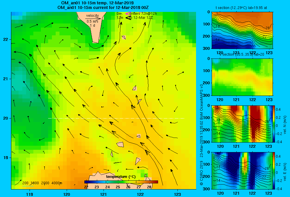Image resolution: width=290 pixels, height=197 pixels.
Task: Click the '4000m' bathymetry depth legend label
Action: click(57, 183)
